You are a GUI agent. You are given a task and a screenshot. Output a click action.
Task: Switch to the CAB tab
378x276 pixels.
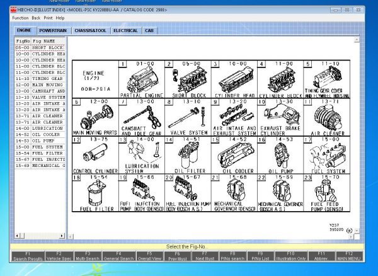pyautogui.click(x=149, y=31)
